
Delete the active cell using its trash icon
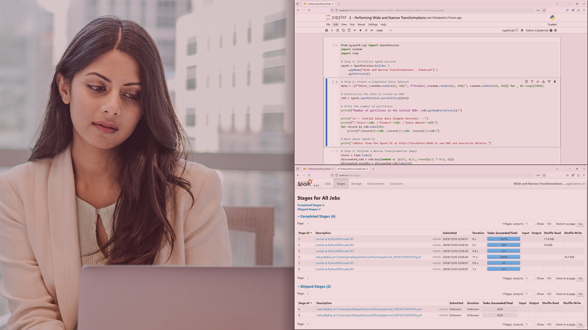coord(554,82)
